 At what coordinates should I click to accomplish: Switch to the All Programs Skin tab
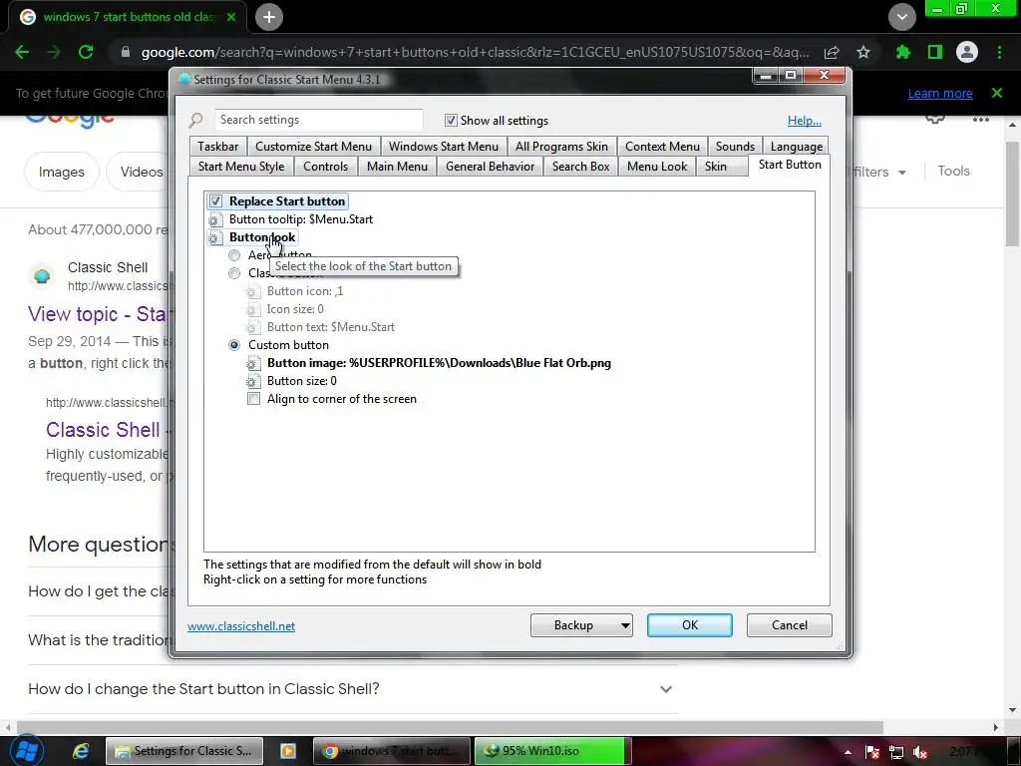[562, 147]
